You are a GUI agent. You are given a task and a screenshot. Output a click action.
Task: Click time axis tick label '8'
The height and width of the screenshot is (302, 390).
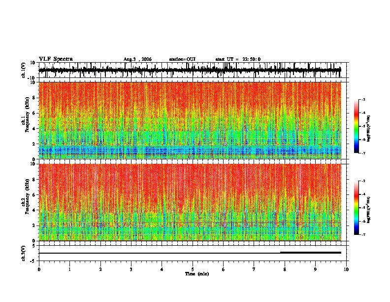[285, 269]
